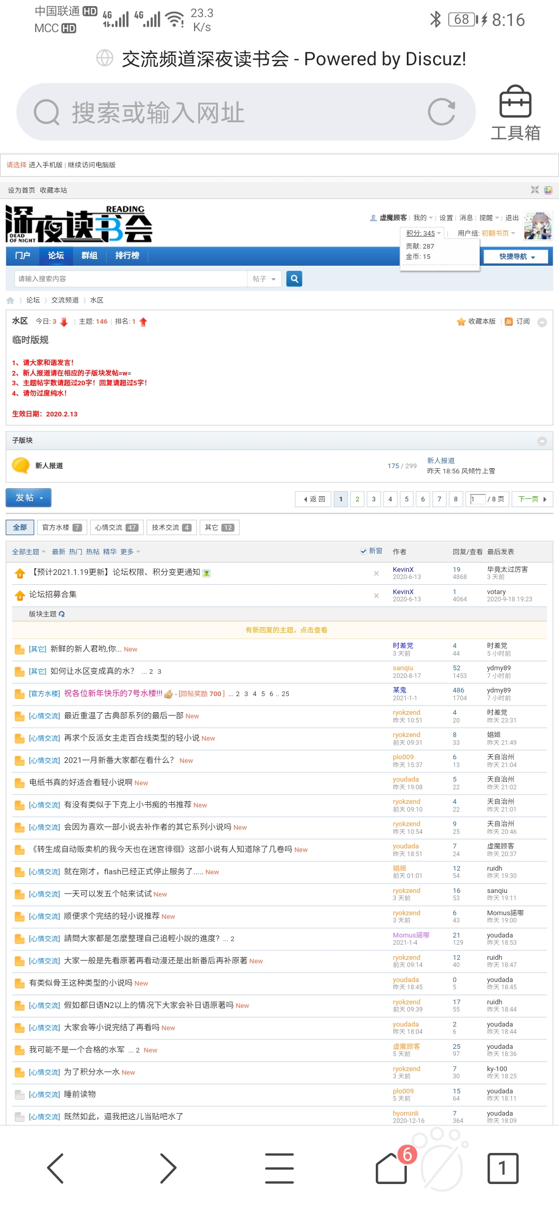The width and height of the screenshot is (559, 1212).
Task: Select the 技术交流 category tab
Action: pos(171,527)
